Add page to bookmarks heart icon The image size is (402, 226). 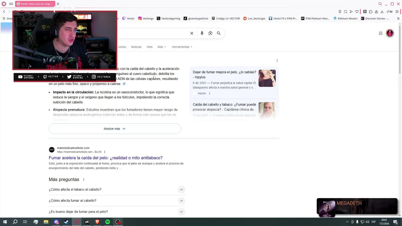tap(357, 12)
